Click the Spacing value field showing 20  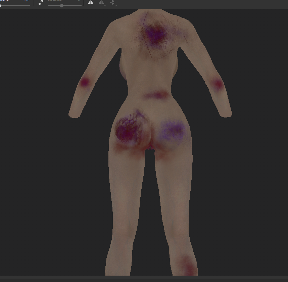click(23, 1)
